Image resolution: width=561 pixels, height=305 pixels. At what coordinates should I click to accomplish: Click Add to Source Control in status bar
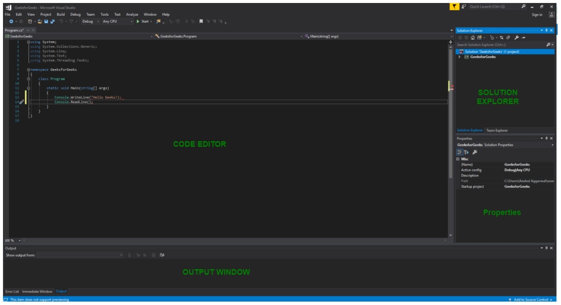pyautogui.click(x=530, y=299)
